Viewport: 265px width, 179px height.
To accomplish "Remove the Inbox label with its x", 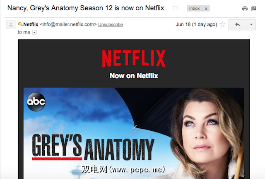I will [206, 9].
